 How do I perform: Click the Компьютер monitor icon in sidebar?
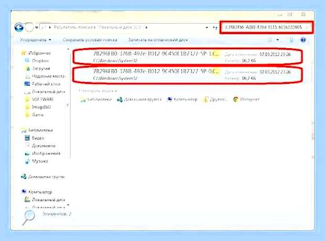tap(24, 192)
